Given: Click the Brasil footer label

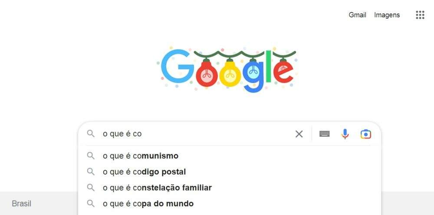Looking at the screenshot, I should [22, 204].
